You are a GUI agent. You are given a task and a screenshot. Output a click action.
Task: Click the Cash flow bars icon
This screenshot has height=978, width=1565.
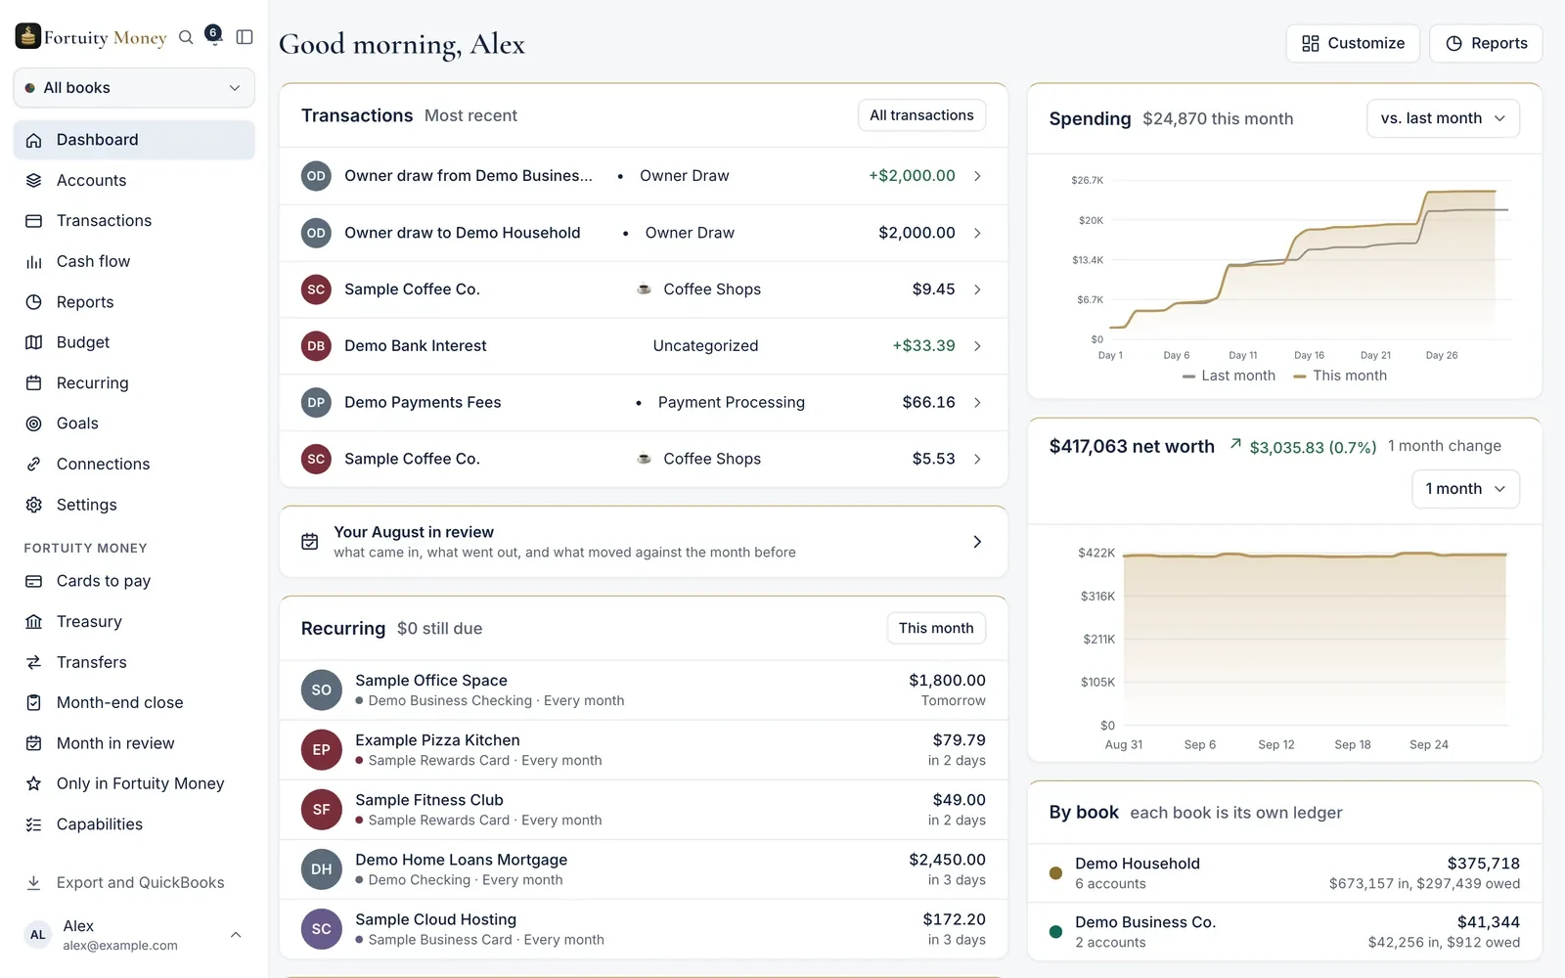(x=34, y=261)
